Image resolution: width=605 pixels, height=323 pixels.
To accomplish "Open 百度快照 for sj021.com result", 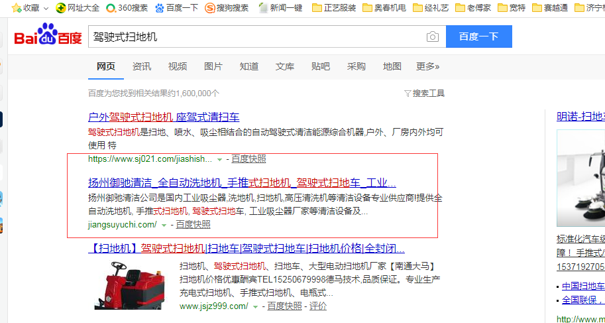I will point(248,159).
